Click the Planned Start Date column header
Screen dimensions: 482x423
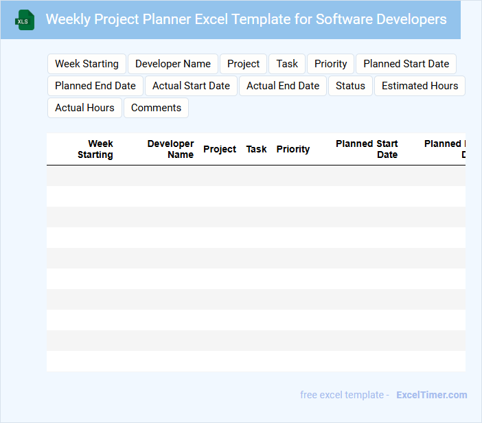(x=367, y=149)
